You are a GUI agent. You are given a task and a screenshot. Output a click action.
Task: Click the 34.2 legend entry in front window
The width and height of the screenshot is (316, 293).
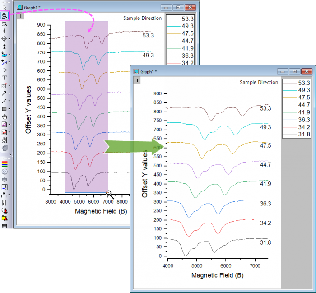pos(297,127)
